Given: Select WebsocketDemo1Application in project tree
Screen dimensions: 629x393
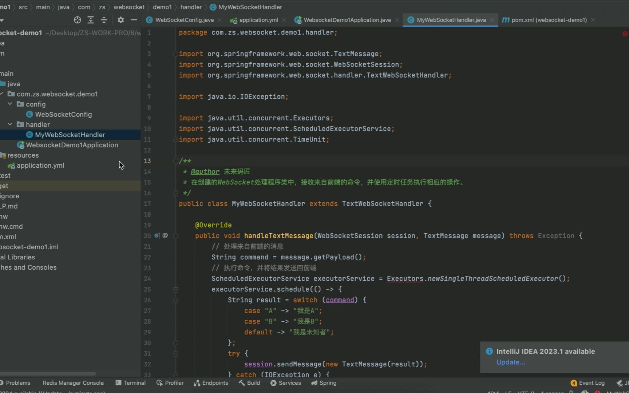Looking at the screenshot, I should coord(72,145).
